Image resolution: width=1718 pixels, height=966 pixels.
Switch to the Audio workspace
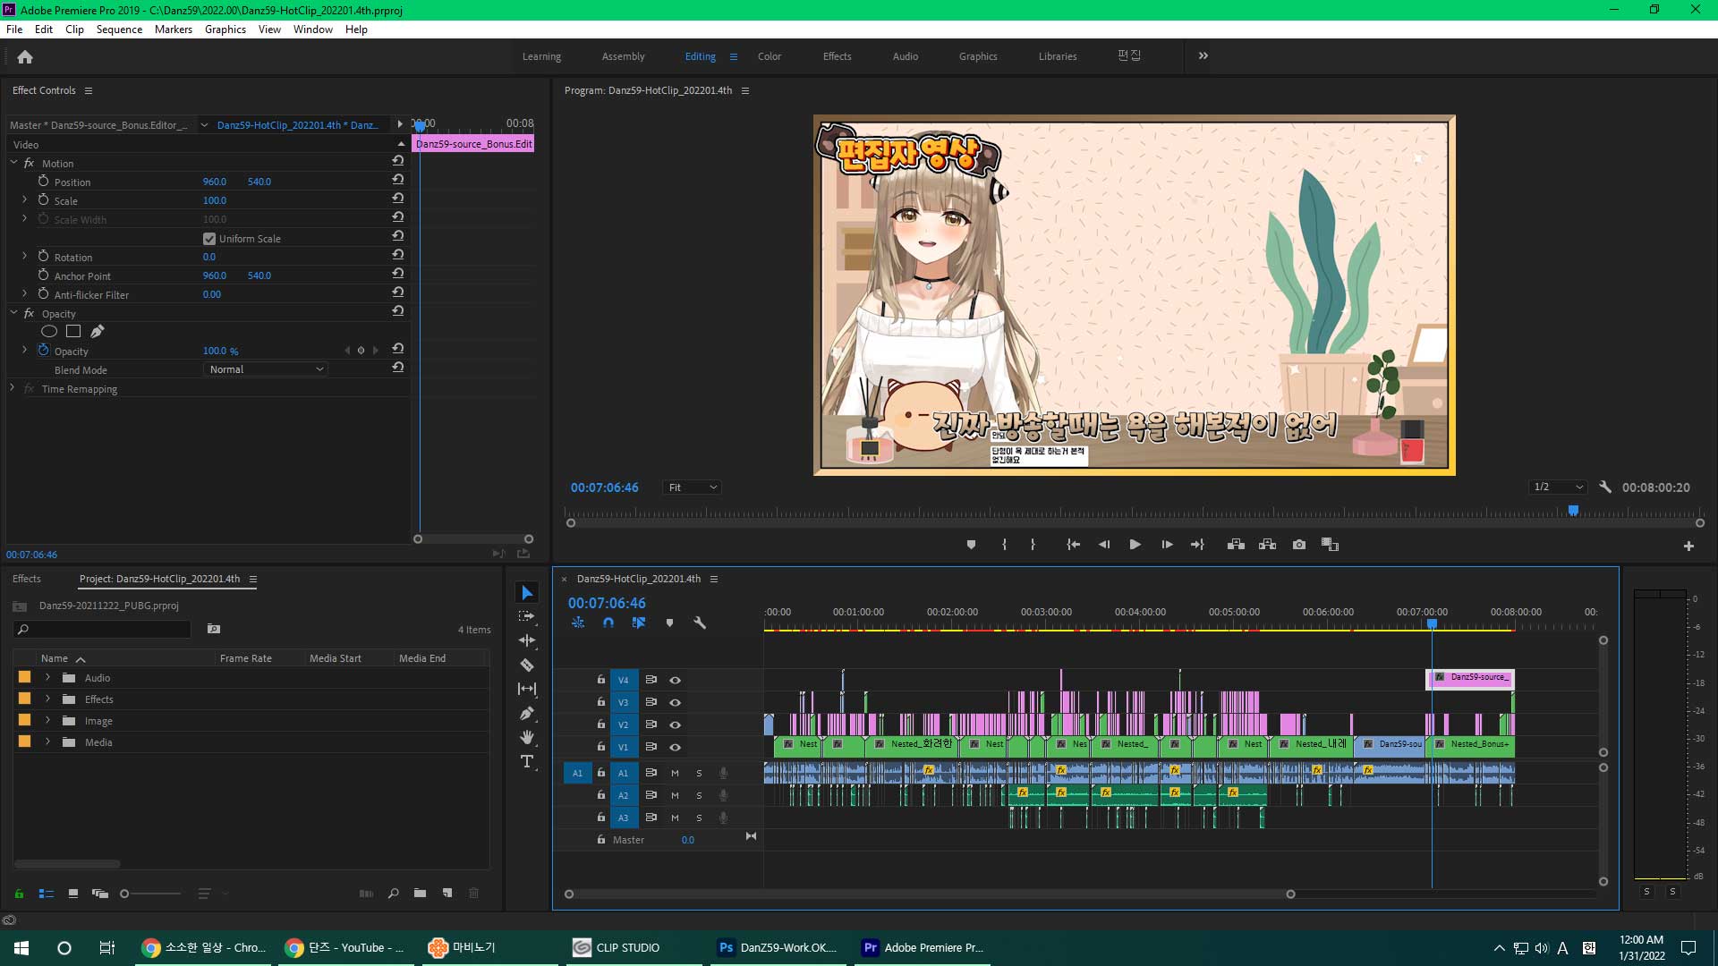(x=906, y=56)
